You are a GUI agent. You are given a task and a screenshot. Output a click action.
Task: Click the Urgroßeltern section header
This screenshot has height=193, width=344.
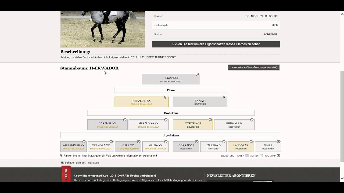tap(171, 135)
